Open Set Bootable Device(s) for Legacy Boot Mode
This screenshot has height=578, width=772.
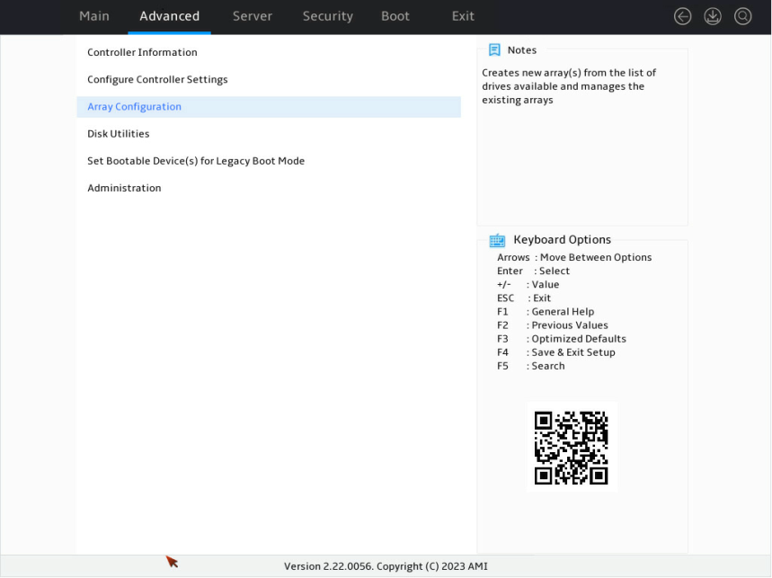(x=269, y=161)
